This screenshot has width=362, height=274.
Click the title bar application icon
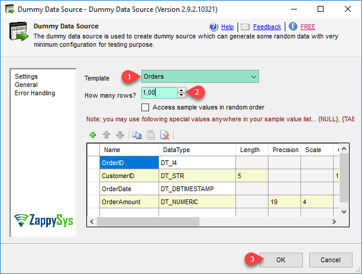click(x=9, y=9)
